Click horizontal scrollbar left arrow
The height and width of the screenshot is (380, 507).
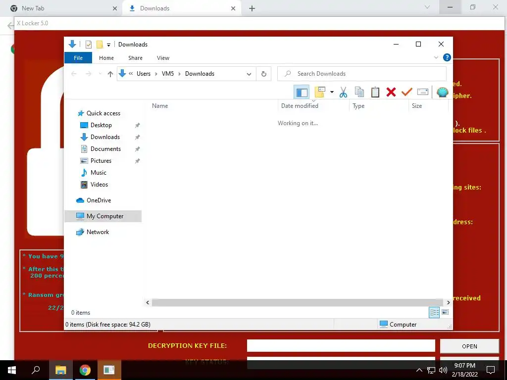pyautogui.click(x=148, y=302)
